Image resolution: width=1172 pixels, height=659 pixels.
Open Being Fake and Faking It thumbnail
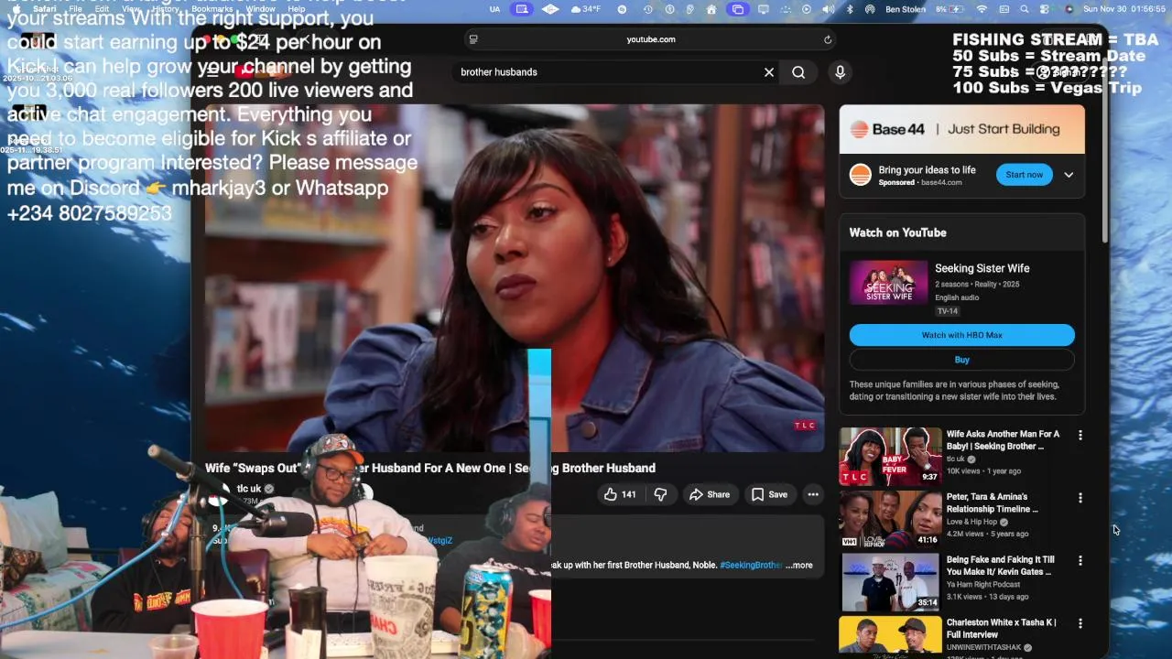click(x=890, y=581)
